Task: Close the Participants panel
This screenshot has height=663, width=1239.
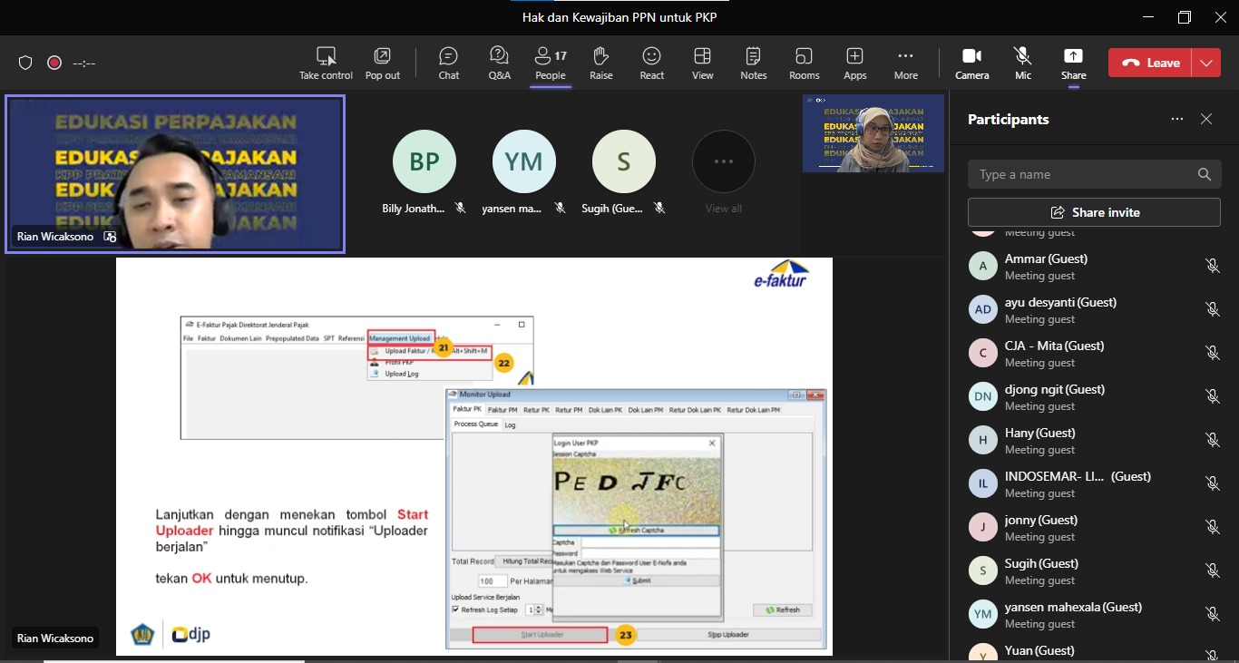Action: coord(1206,119)
